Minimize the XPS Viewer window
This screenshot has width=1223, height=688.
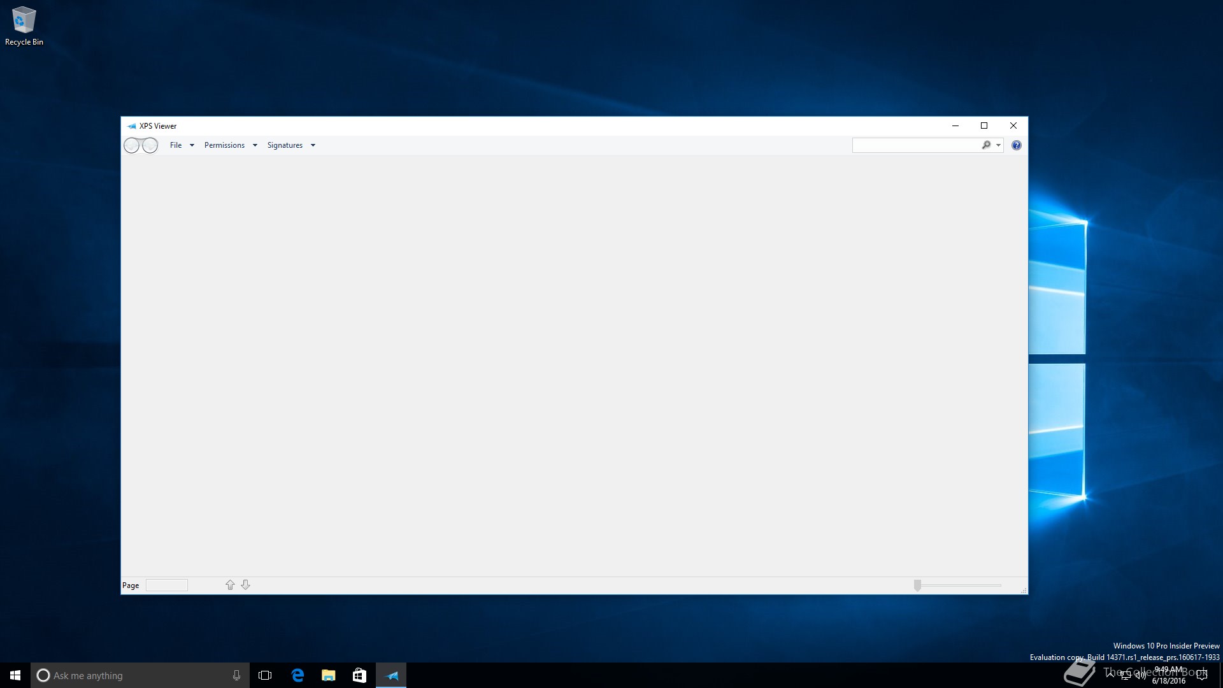pyautogui.click(x=955, y=125)
